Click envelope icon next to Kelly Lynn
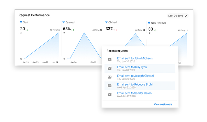 (x=110, y=68)
